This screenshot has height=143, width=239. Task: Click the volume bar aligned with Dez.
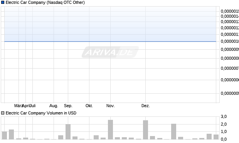click(146, 130)
